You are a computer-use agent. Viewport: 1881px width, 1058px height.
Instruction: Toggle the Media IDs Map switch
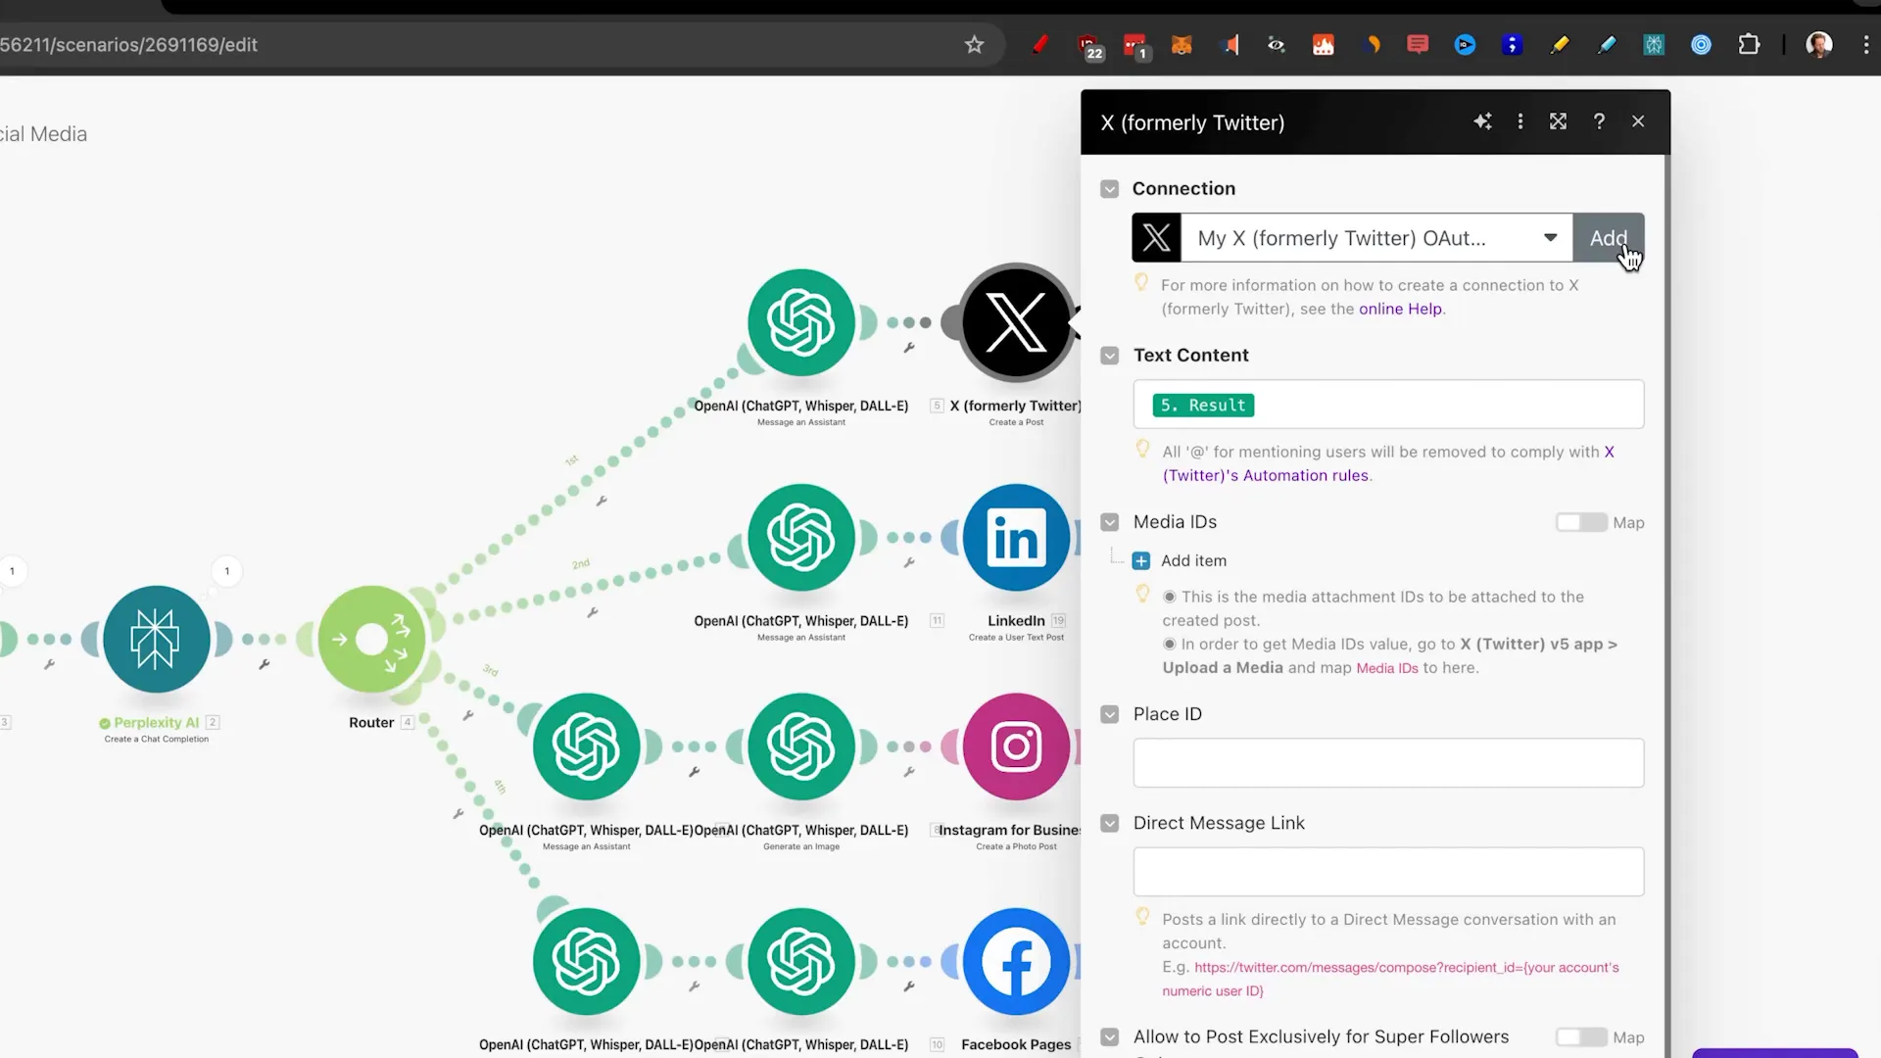pyautogui.click(x=1581, y=523)
